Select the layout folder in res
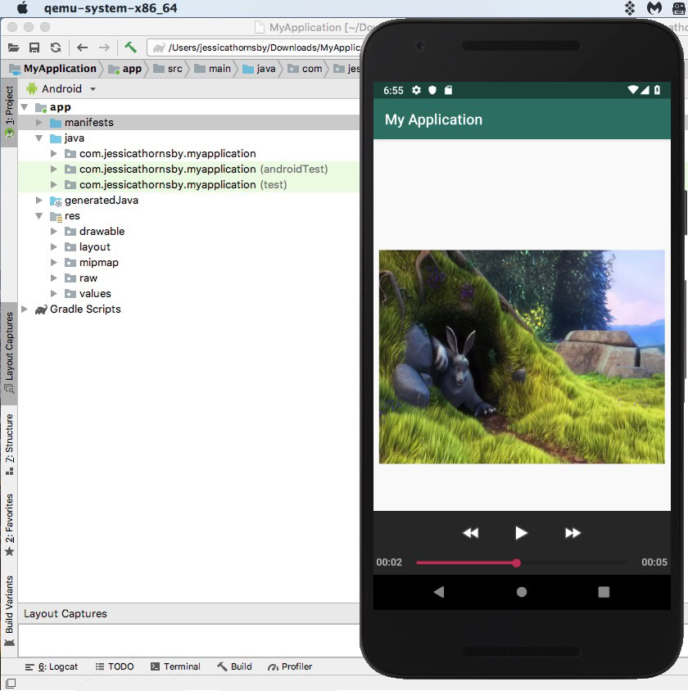This screenshot has height=691, width=688. (x=94, y=247)
